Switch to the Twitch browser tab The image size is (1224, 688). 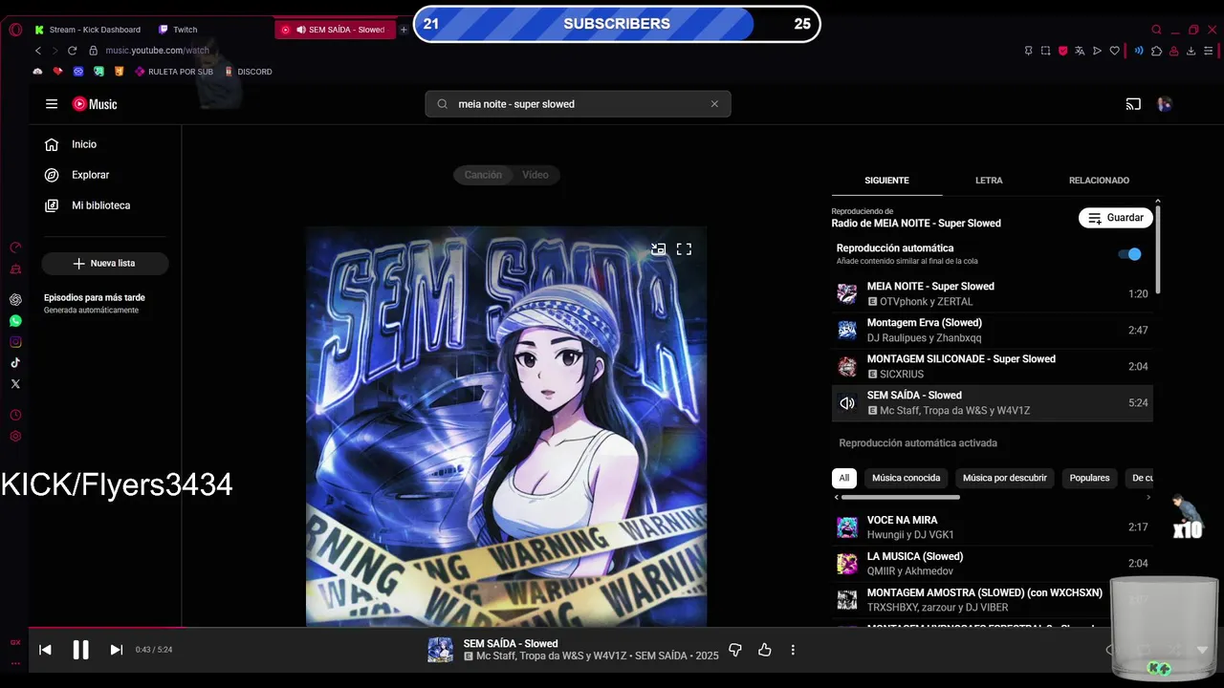(x=178, y=30)
